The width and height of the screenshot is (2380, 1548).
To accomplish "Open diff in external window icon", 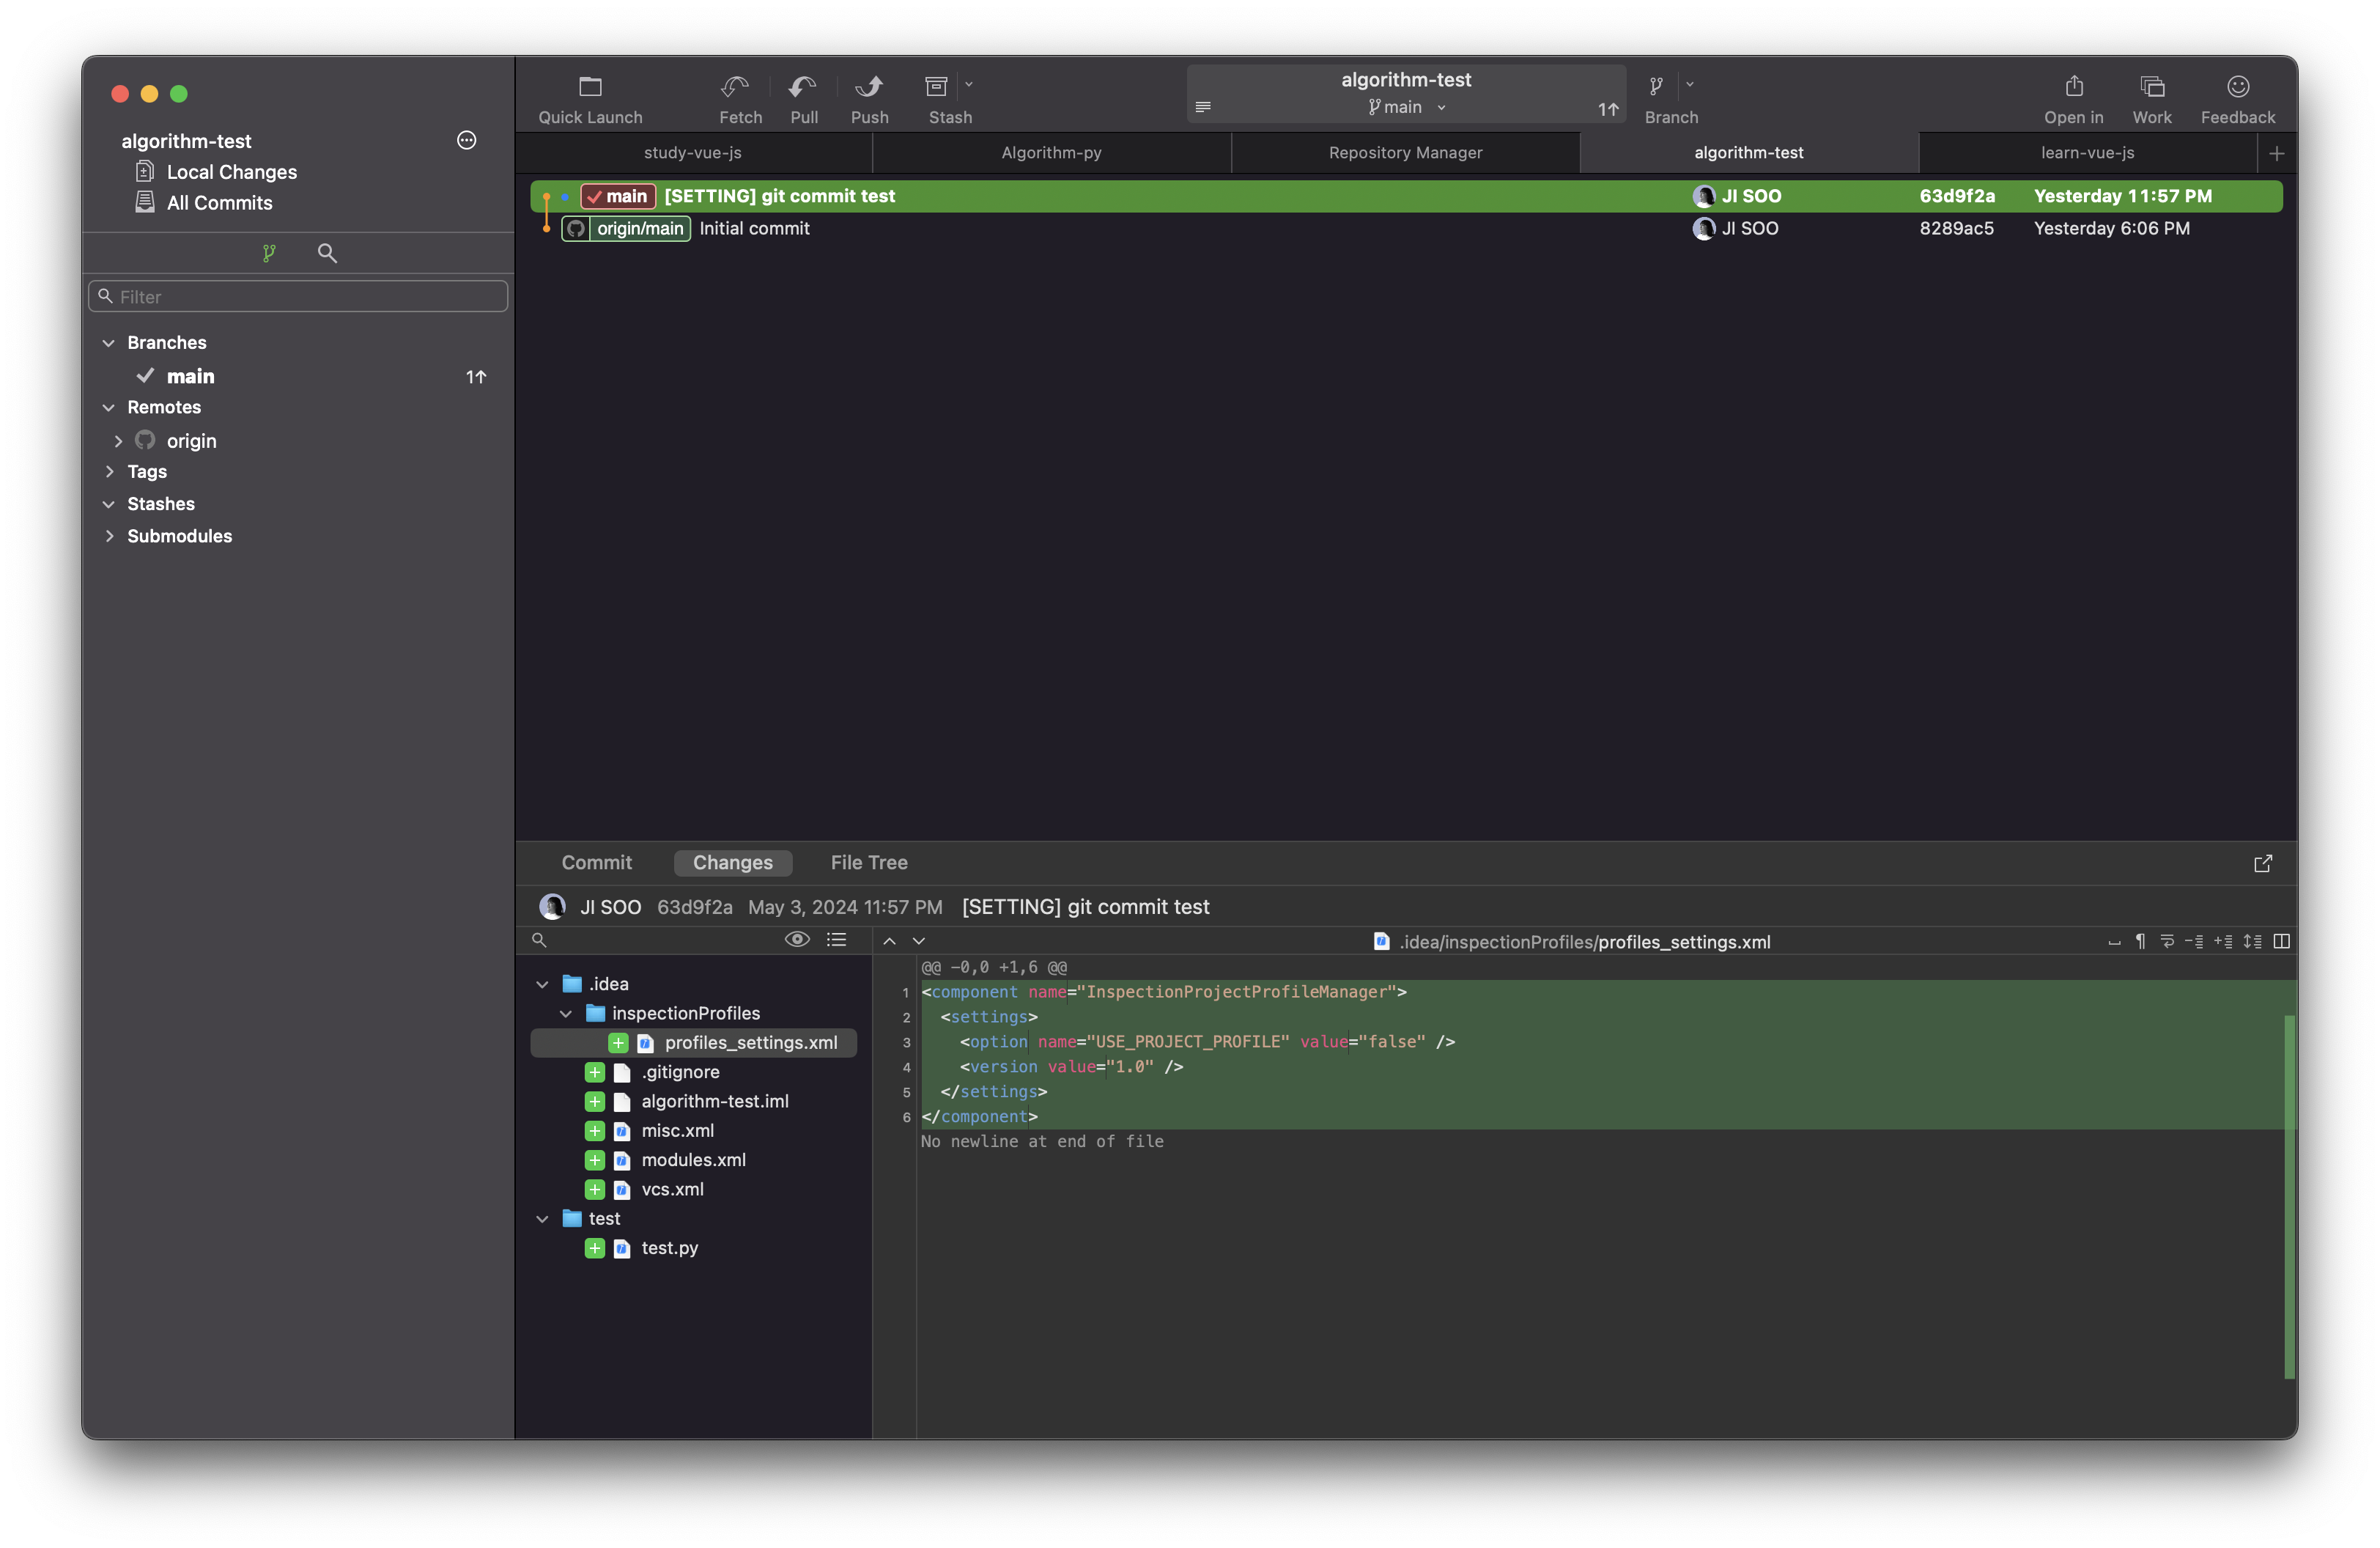I will point(2262,863).
